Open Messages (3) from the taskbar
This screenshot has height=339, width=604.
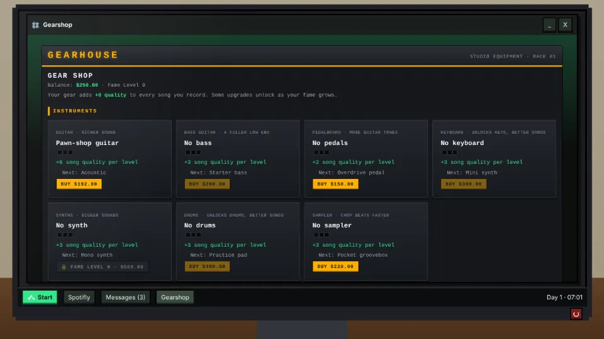125,297
